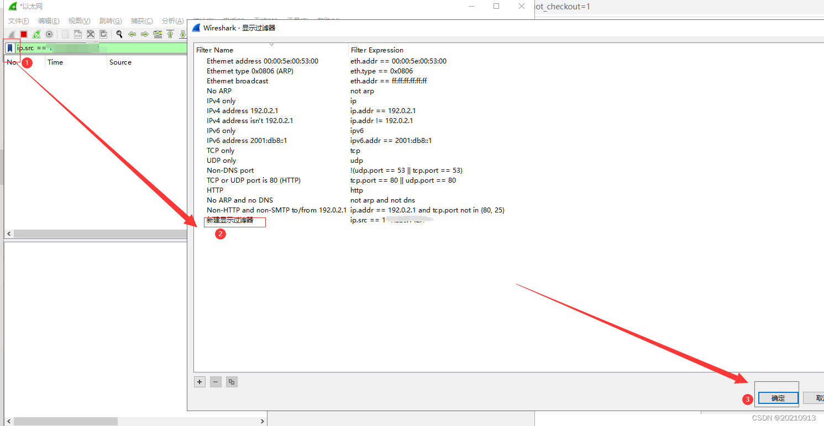
Task: Select the IPv4 address 192.0.2.1 filter
Action: (243, 111)
